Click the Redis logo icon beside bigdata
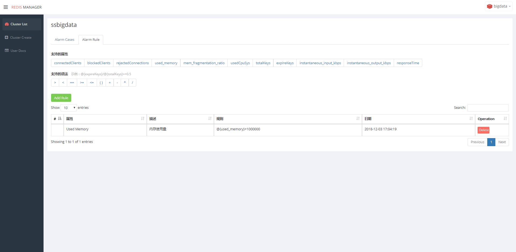This screenshot has width=516, height=252. point(489,6)
